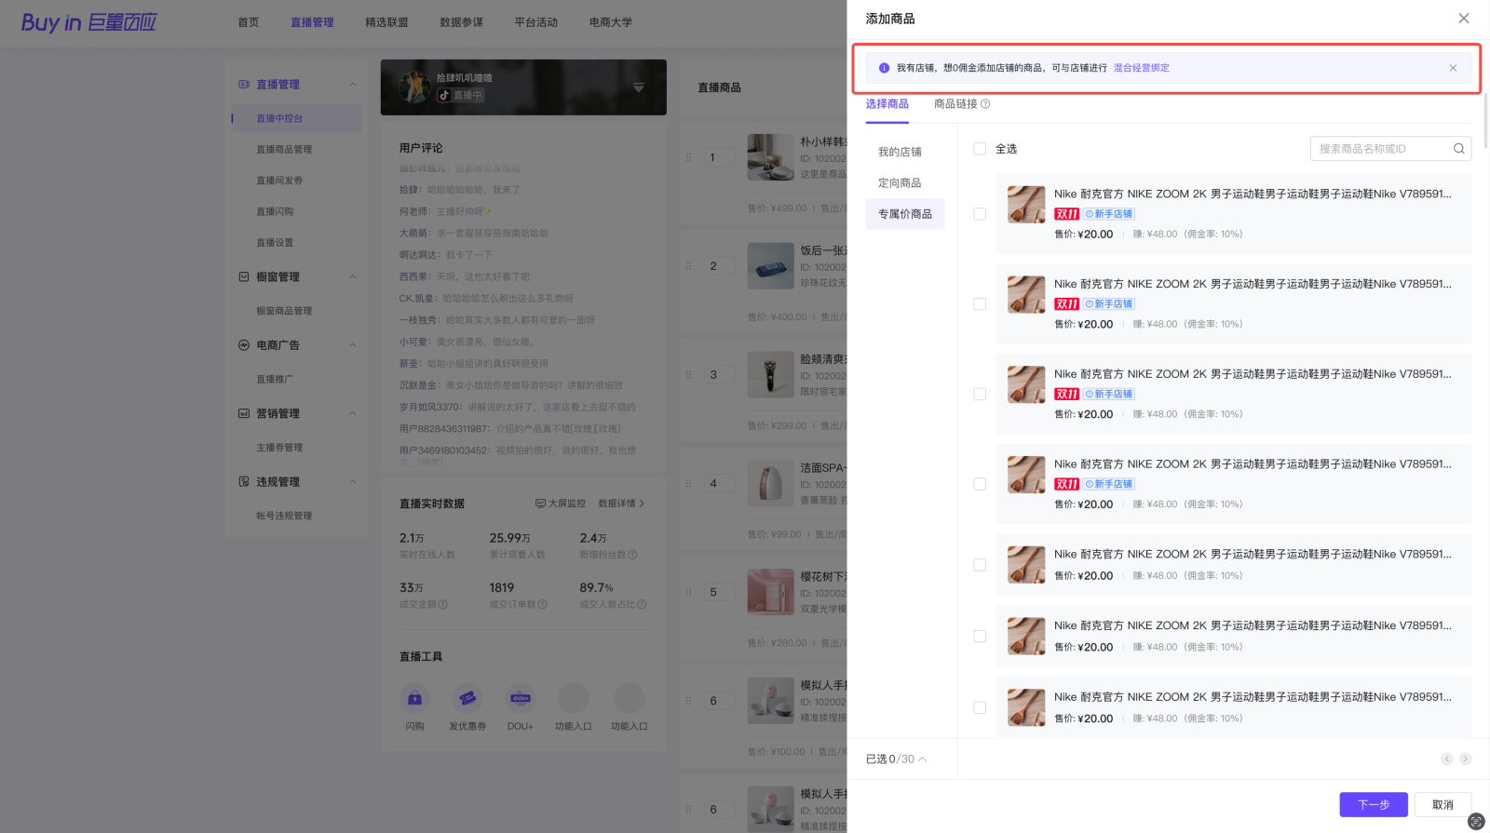
Task: Select 我的店铺 in the source list
Action: coord(900,152)
